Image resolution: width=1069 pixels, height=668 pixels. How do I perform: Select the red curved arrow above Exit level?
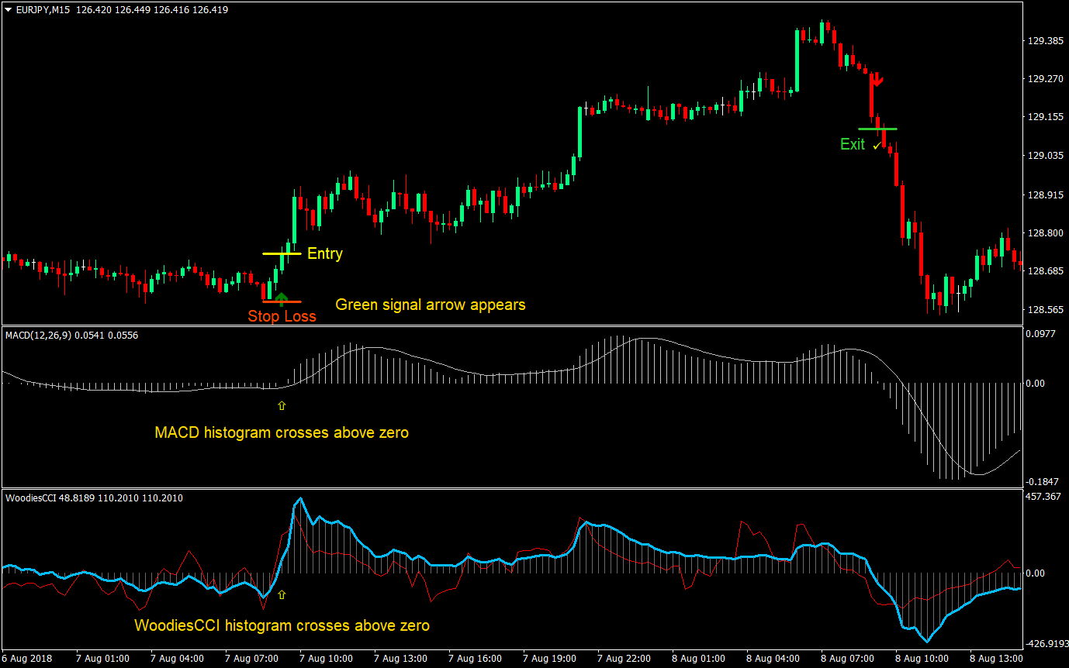coord(877,80)
